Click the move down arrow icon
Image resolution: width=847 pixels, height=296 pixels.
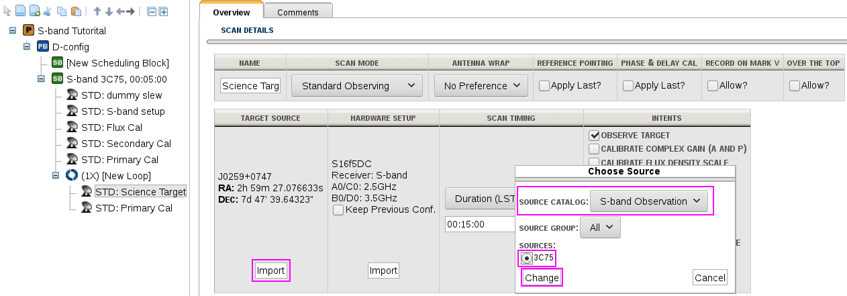tap(109, 11)
